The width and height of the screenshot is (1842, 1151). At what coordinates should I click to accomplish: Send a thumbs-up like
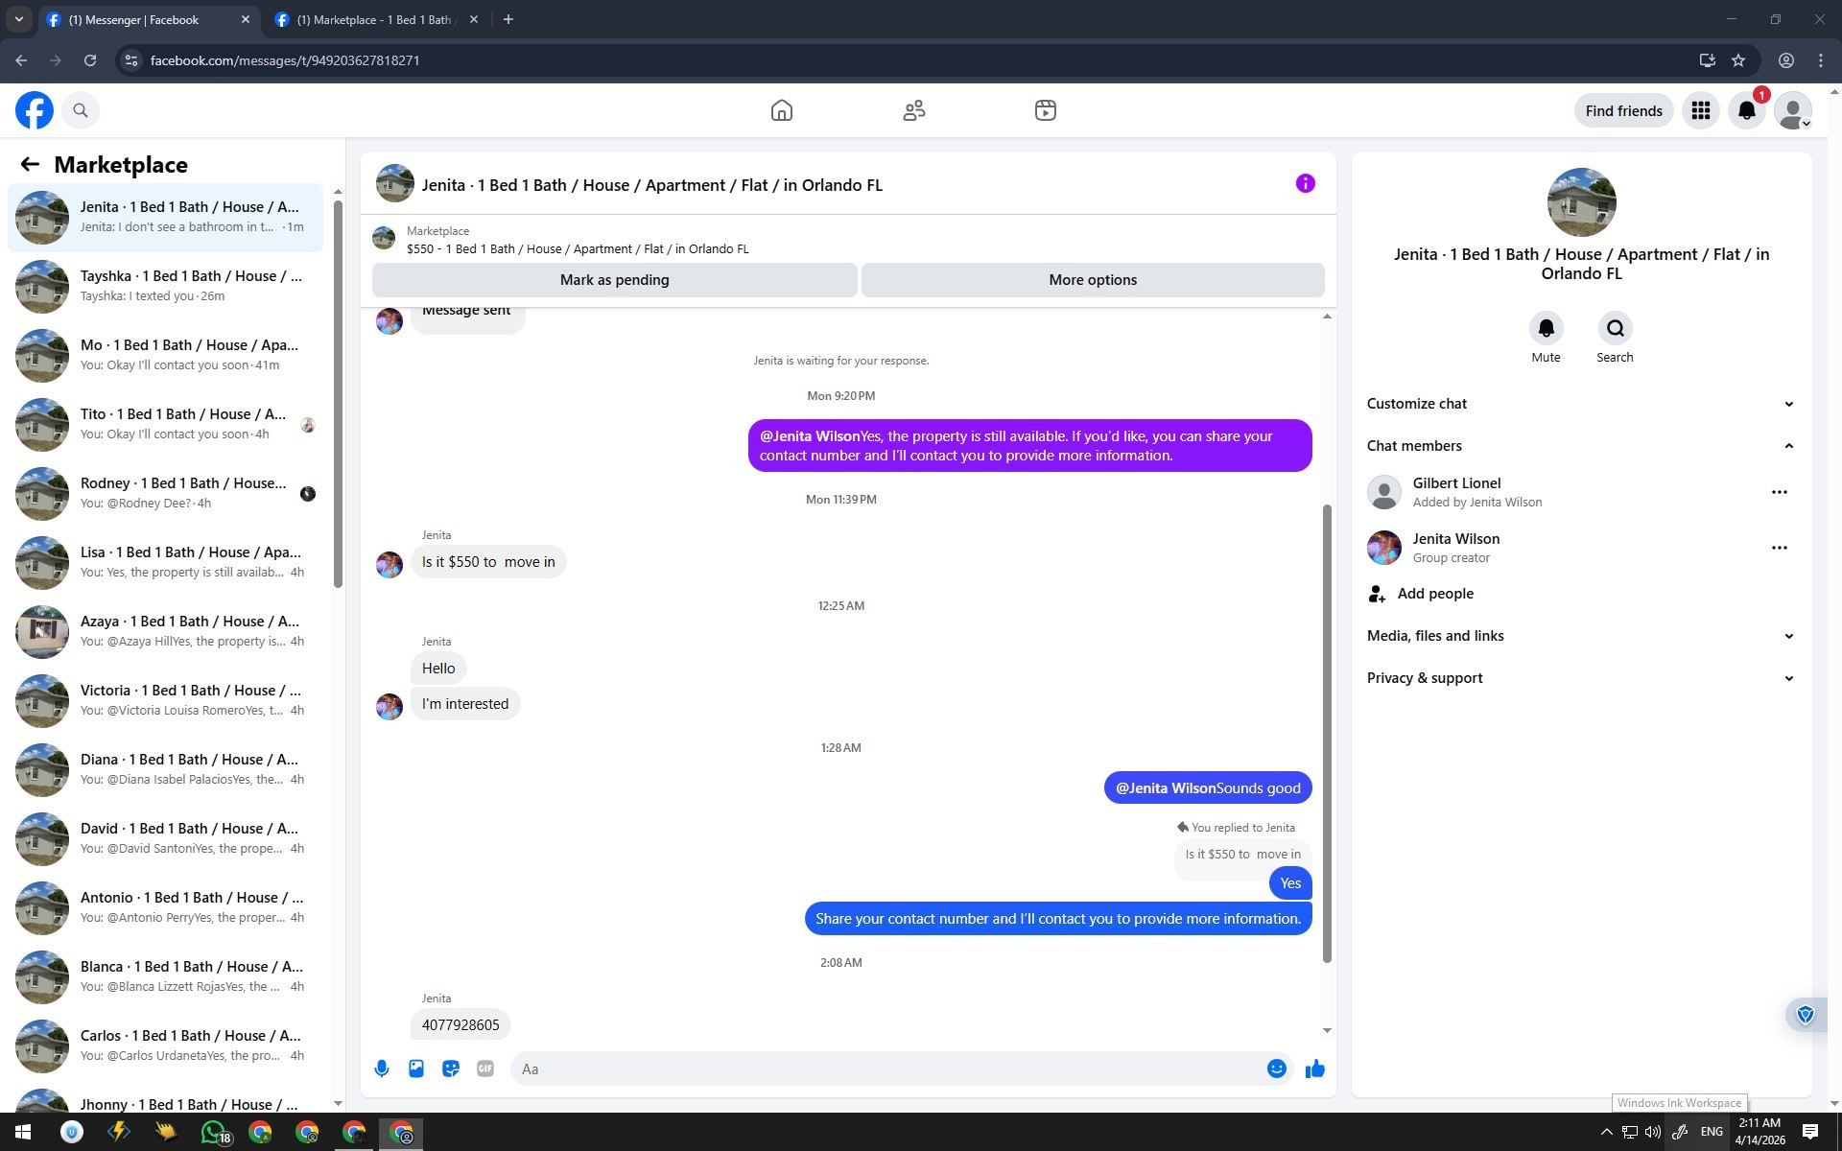[1314, 1069]
